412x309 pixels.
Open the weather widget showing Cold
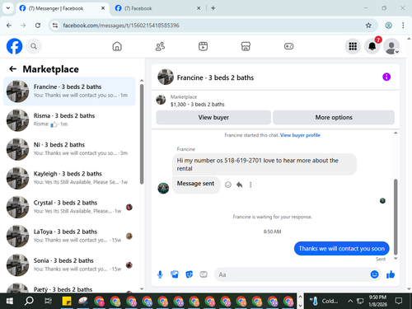coord(324,301)
